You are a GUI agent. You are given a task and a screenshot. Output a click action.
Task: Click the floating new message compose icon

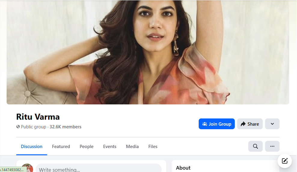pyautogui.click(x=285, y=161)
